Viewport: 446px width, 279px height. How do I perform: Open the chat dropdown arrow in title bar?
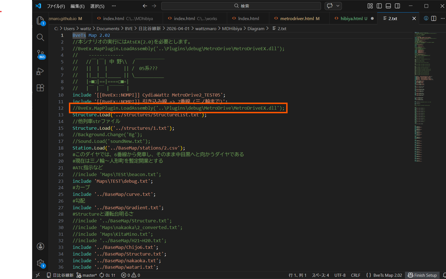pyautogui.click(x=338, y=6)
